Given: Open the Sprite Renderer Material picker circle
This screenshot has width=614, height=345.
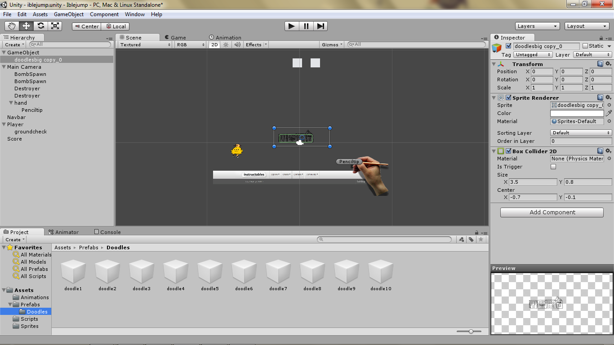Looking at the screenshot, I should click(609, 121).
